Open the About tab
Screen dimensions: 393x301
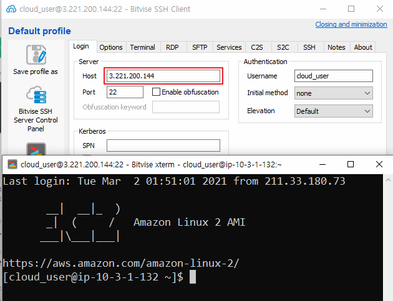(363, 47)
